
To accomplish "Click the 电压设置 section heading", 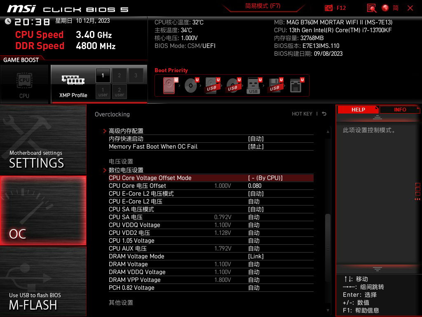I will point(121,161).
